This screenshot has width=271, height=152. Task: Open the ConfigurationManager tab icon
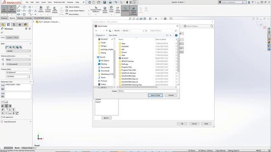(x=14, y=24)
